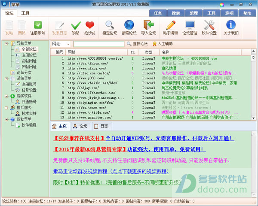Image resolution: width=258 pixels, height=206 pixels.
Task: Switch to the 论坛 ribbon tab
Action: coord(9,13)
